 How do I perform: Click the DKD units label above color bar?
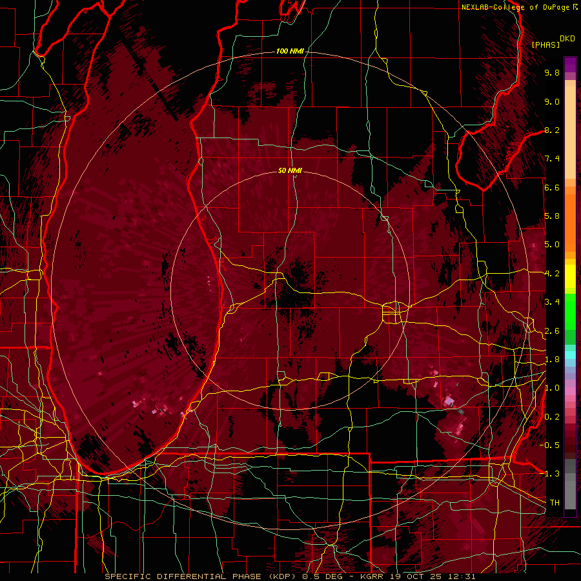tap(567, 38)
